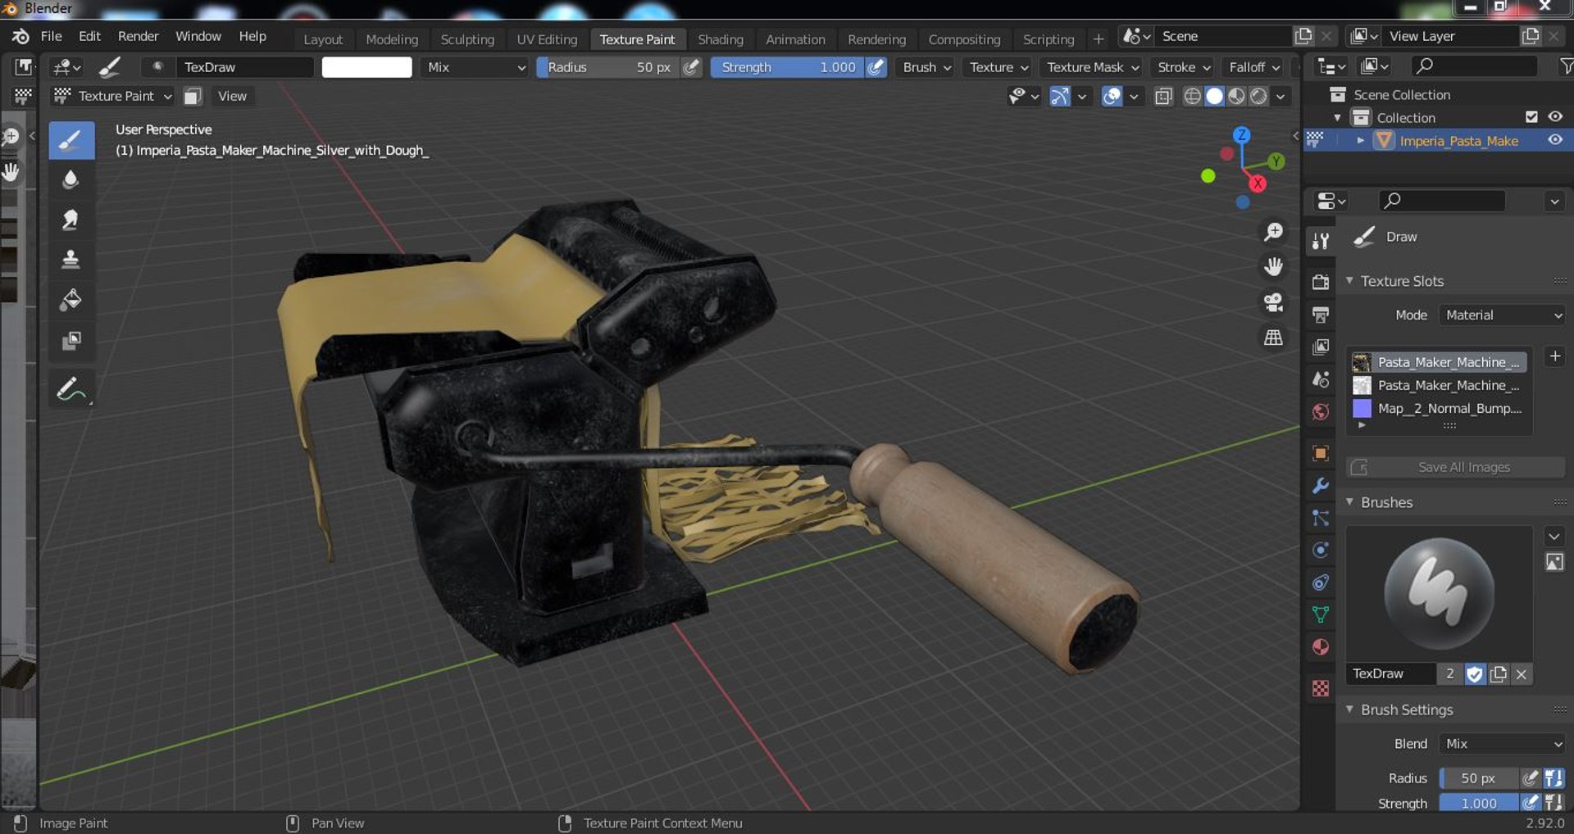Screen dimensions: 1574x834
Task: Toggle camera view in viewport
Action: (1273, 302)
